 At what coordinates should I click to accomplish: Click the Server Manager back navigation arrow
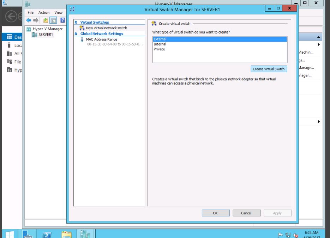[x=11, y=16]
